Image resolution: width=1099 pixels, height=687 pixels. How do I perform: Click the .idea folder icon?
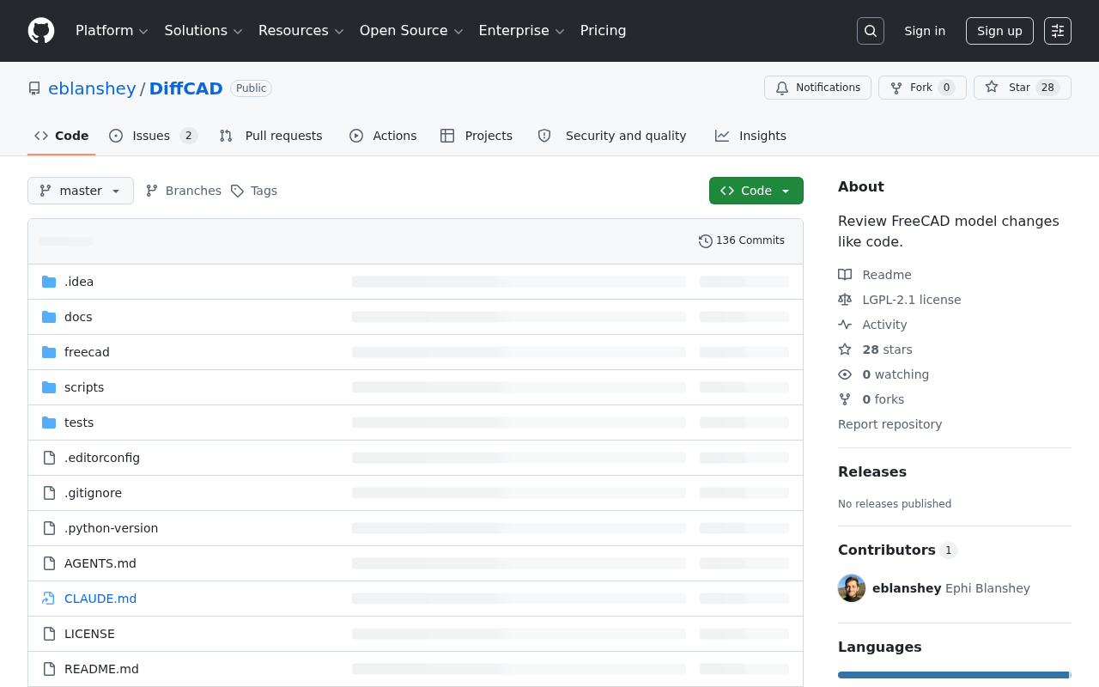pyautogui.click(x=49, y=282)
